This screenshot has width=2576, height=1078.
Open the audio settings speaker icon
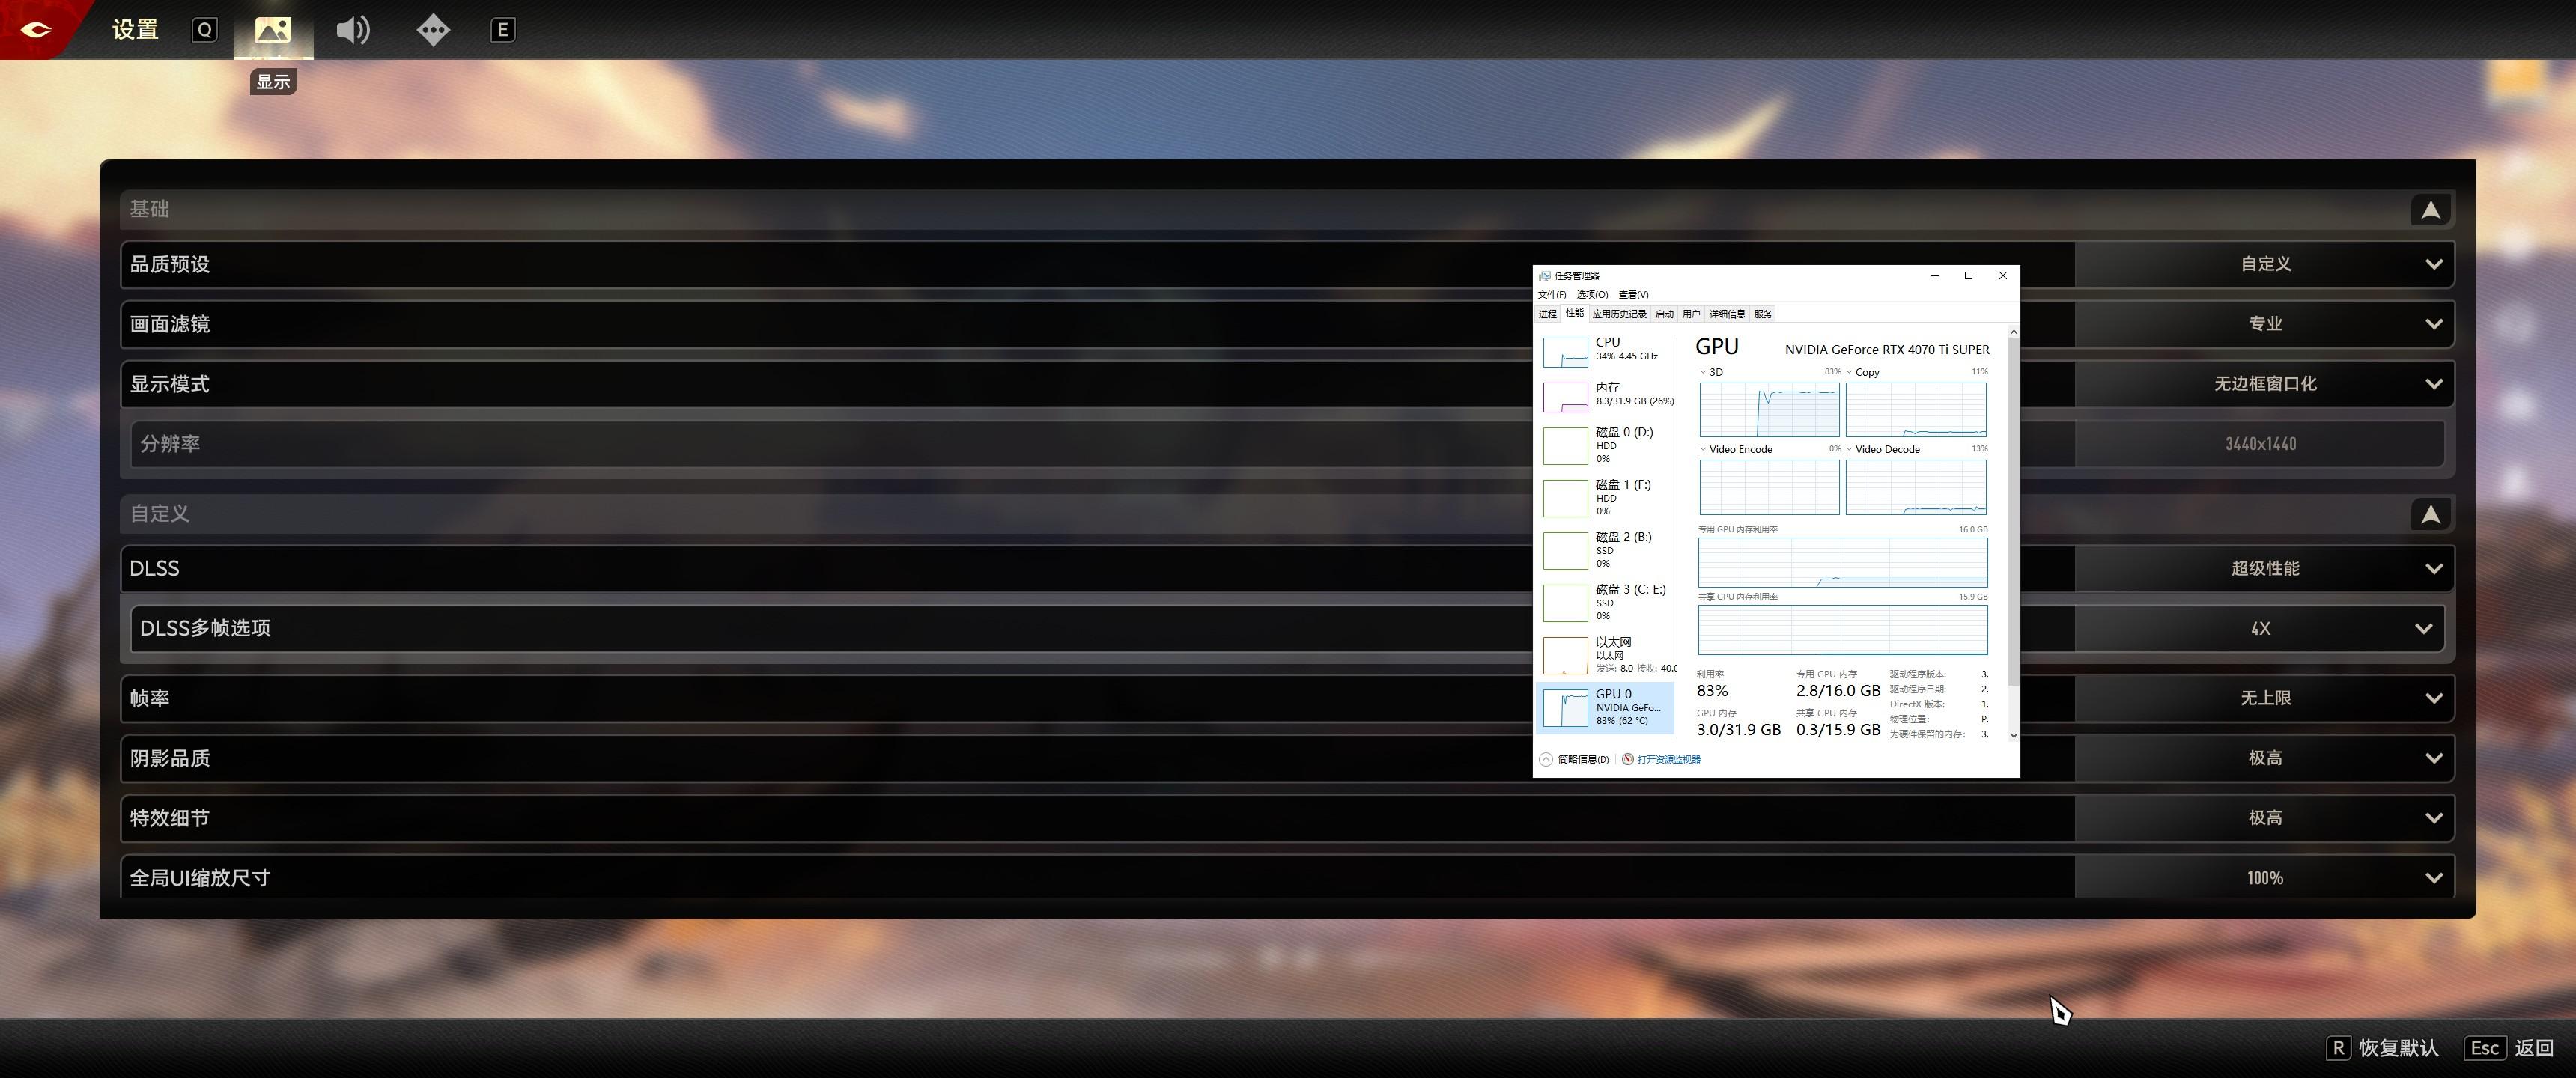tap(352, 30)
